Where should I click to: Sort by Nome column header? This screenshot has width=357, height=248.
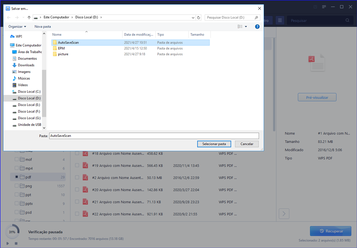86,35
